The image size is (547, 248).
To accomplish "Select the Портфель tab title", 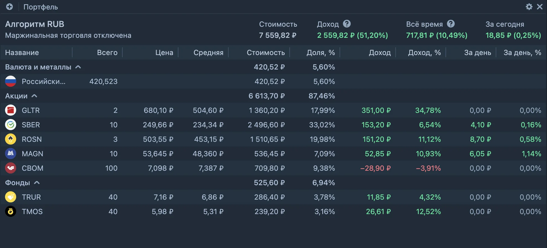I will click(41, 7).
